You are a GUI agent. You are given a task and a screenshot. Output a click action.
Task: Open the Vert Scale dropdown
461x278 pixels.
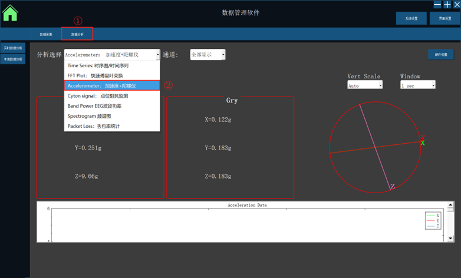(x=380, y=85)
